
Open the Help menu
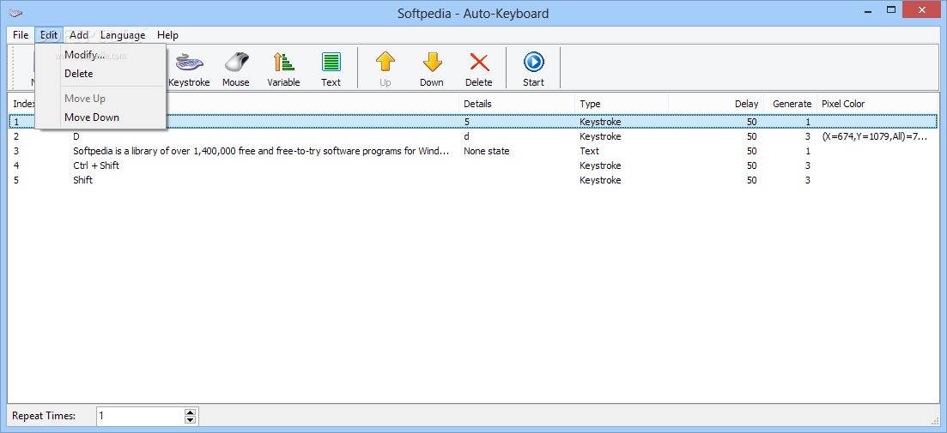click(x=167, y=35)
